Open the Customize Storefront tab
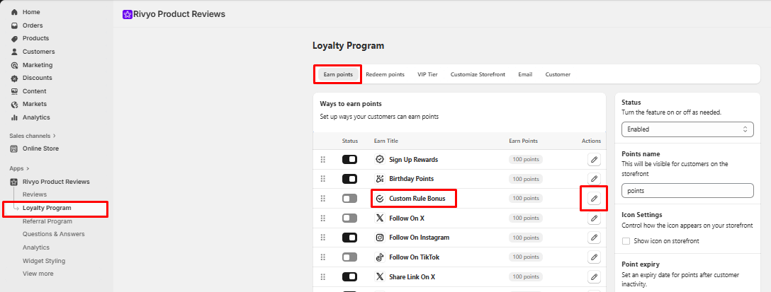 coord(478,75)
